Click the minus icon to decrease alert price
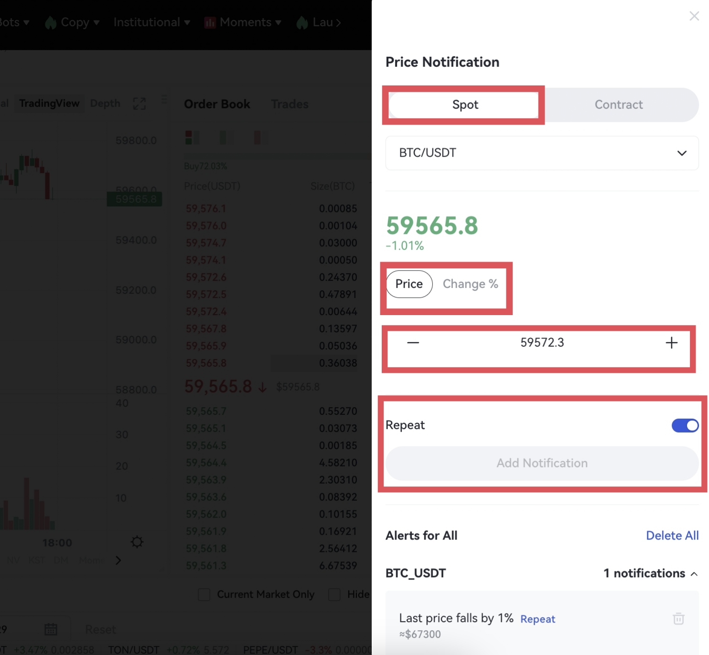This screenshot has height=655, width=709. [413, 343]
